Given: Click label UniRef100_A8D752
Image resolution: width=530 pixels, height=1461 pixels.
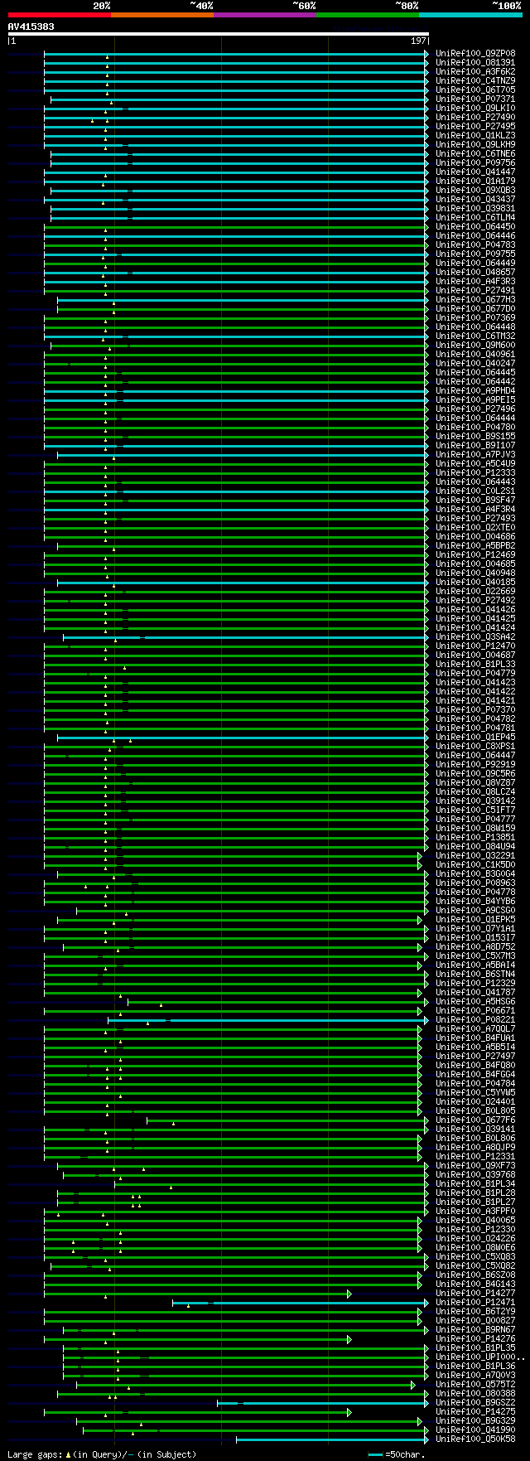Looking at the screenshot, I should coord(475,946).
